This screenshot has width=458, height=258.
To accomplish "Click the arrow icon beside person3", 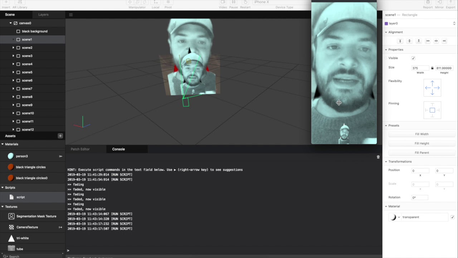I will click(x=60, y=156).
